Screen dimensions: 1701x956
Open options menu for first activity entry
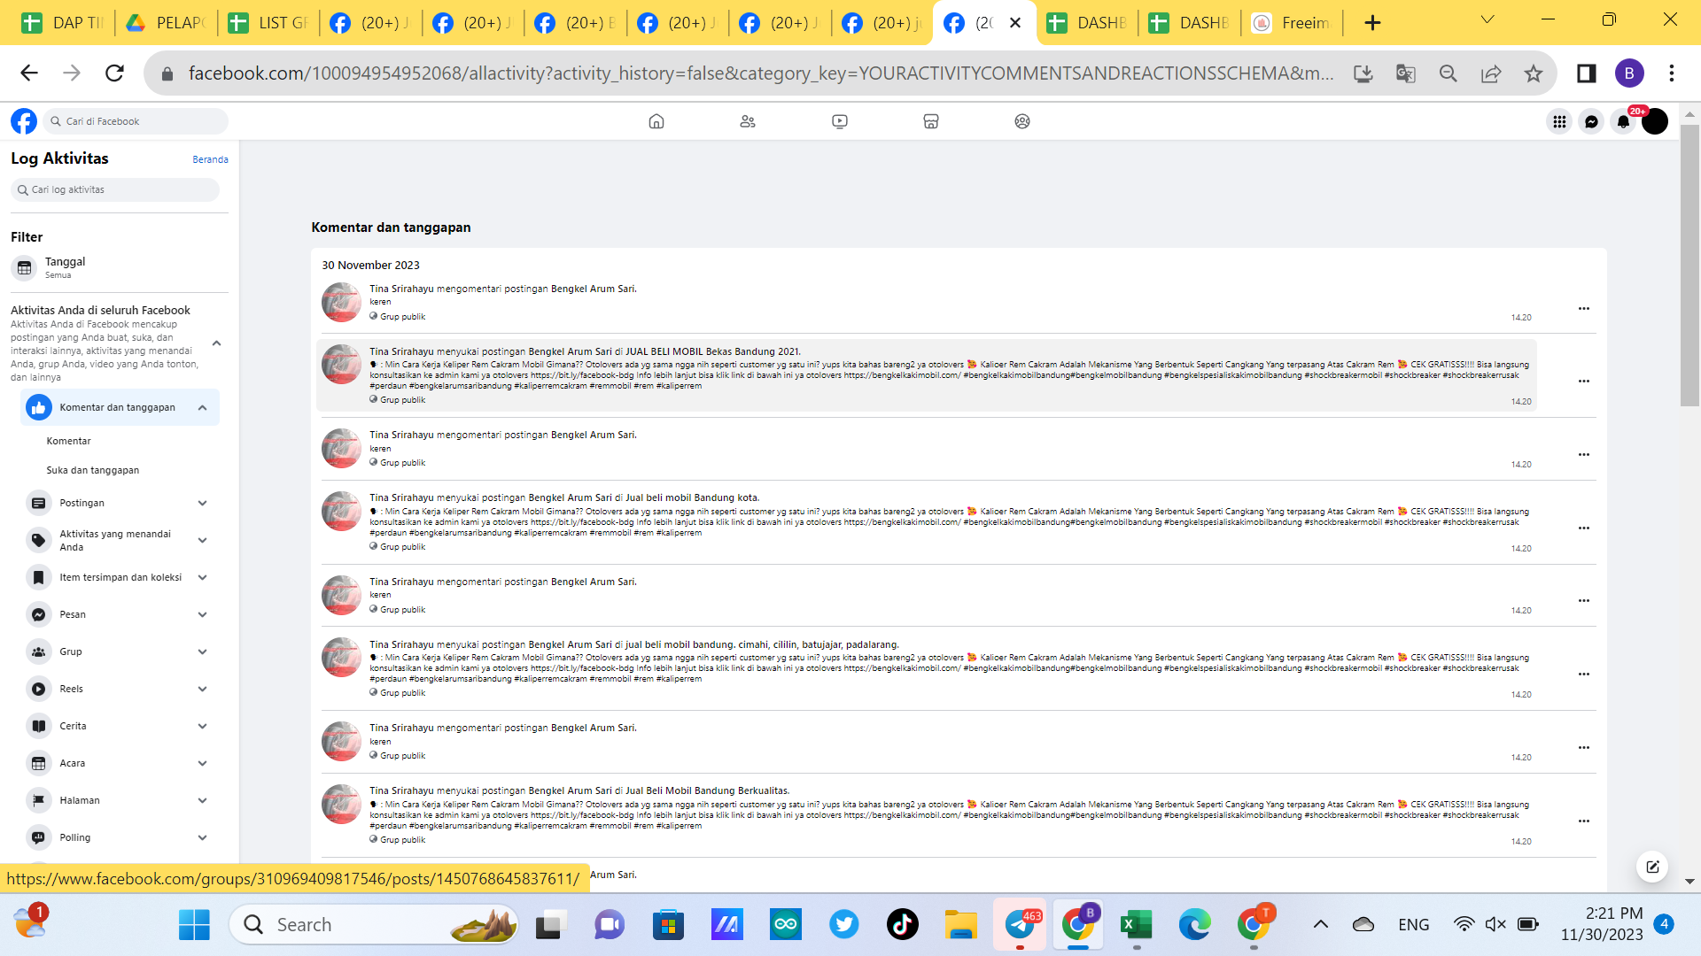(x=1583, y=308)
